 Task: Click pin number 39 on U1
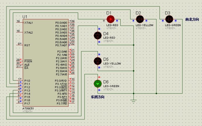73,21
